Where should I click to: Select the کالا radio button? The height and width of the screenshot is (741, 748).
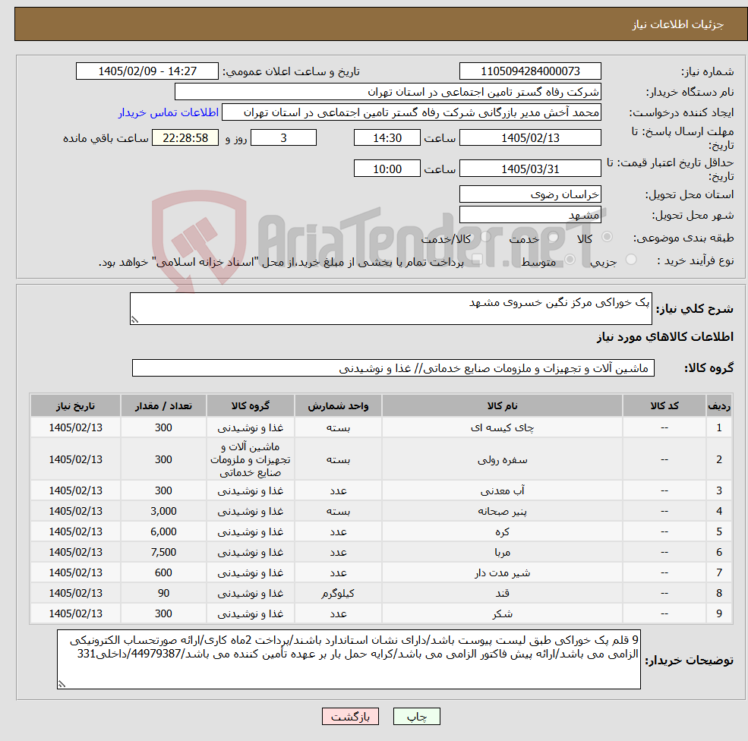[x=608, y=237]
